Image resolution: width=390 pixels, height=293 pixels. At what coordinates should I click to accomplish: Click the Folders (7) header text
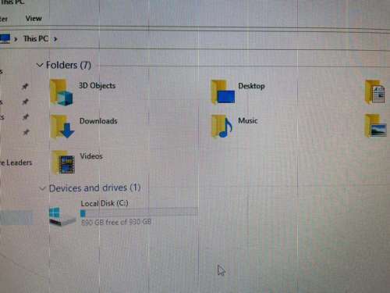pos(69,65)
